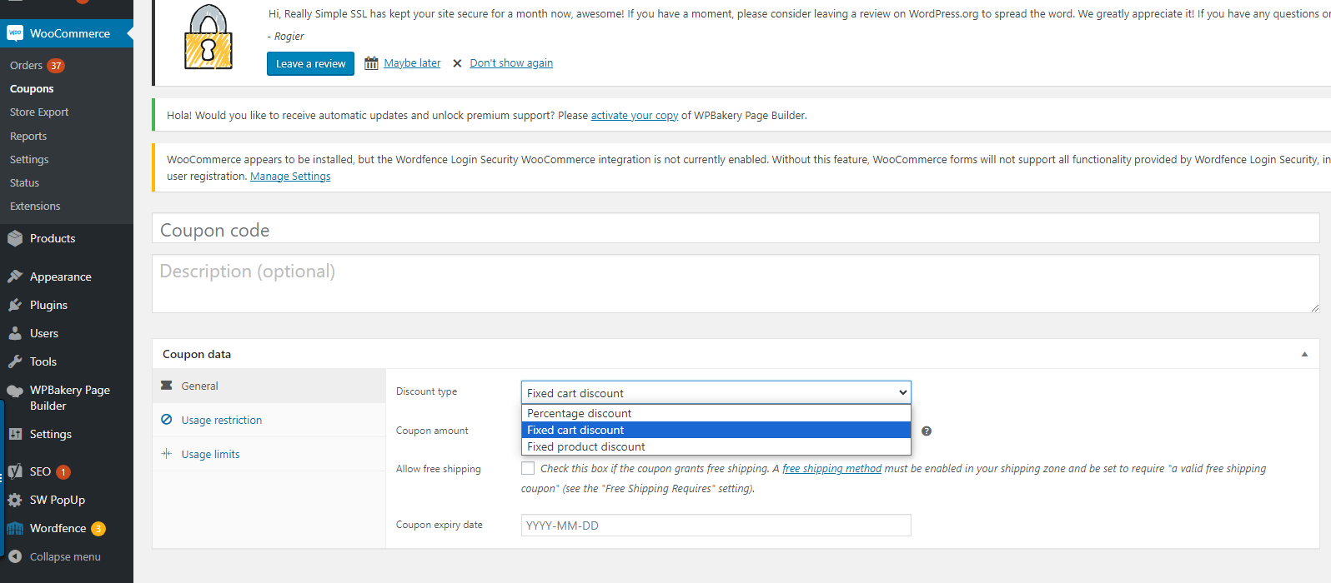This screenshot has width=1331, height=583.
Task: Open WooCommerce Extensions page
Action: pyautogui.click(x=35, y=206)
